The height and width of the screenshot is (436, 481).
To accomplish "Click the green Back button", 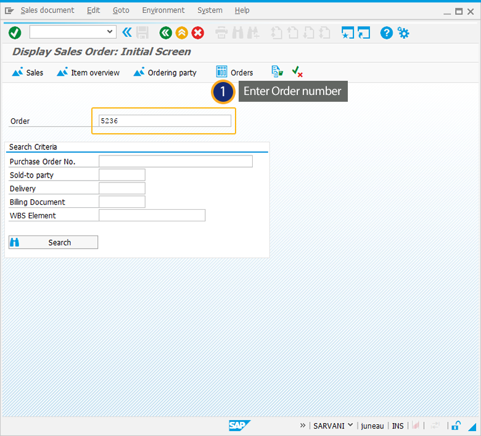I will [x=166, y=33].
